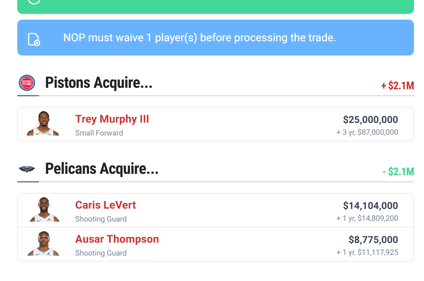Click Caris LeVert's $14,104,000 salary
The width and height of the screenshot is (424, 281).
point(370,206)
